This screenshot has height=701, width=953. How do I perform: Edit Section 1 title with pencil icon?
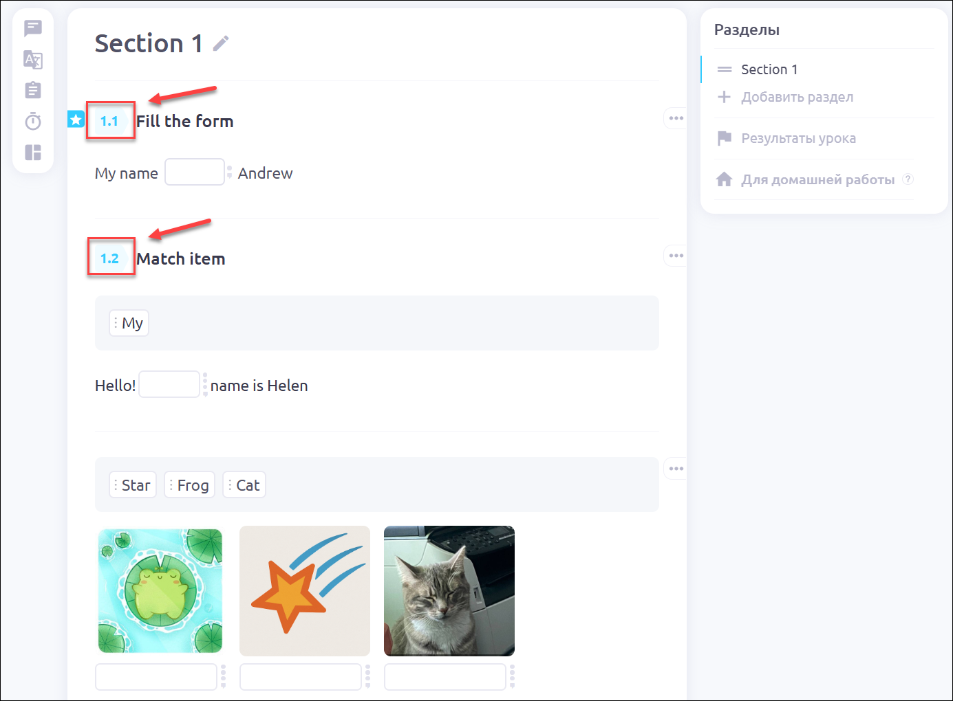coord(221,43)
